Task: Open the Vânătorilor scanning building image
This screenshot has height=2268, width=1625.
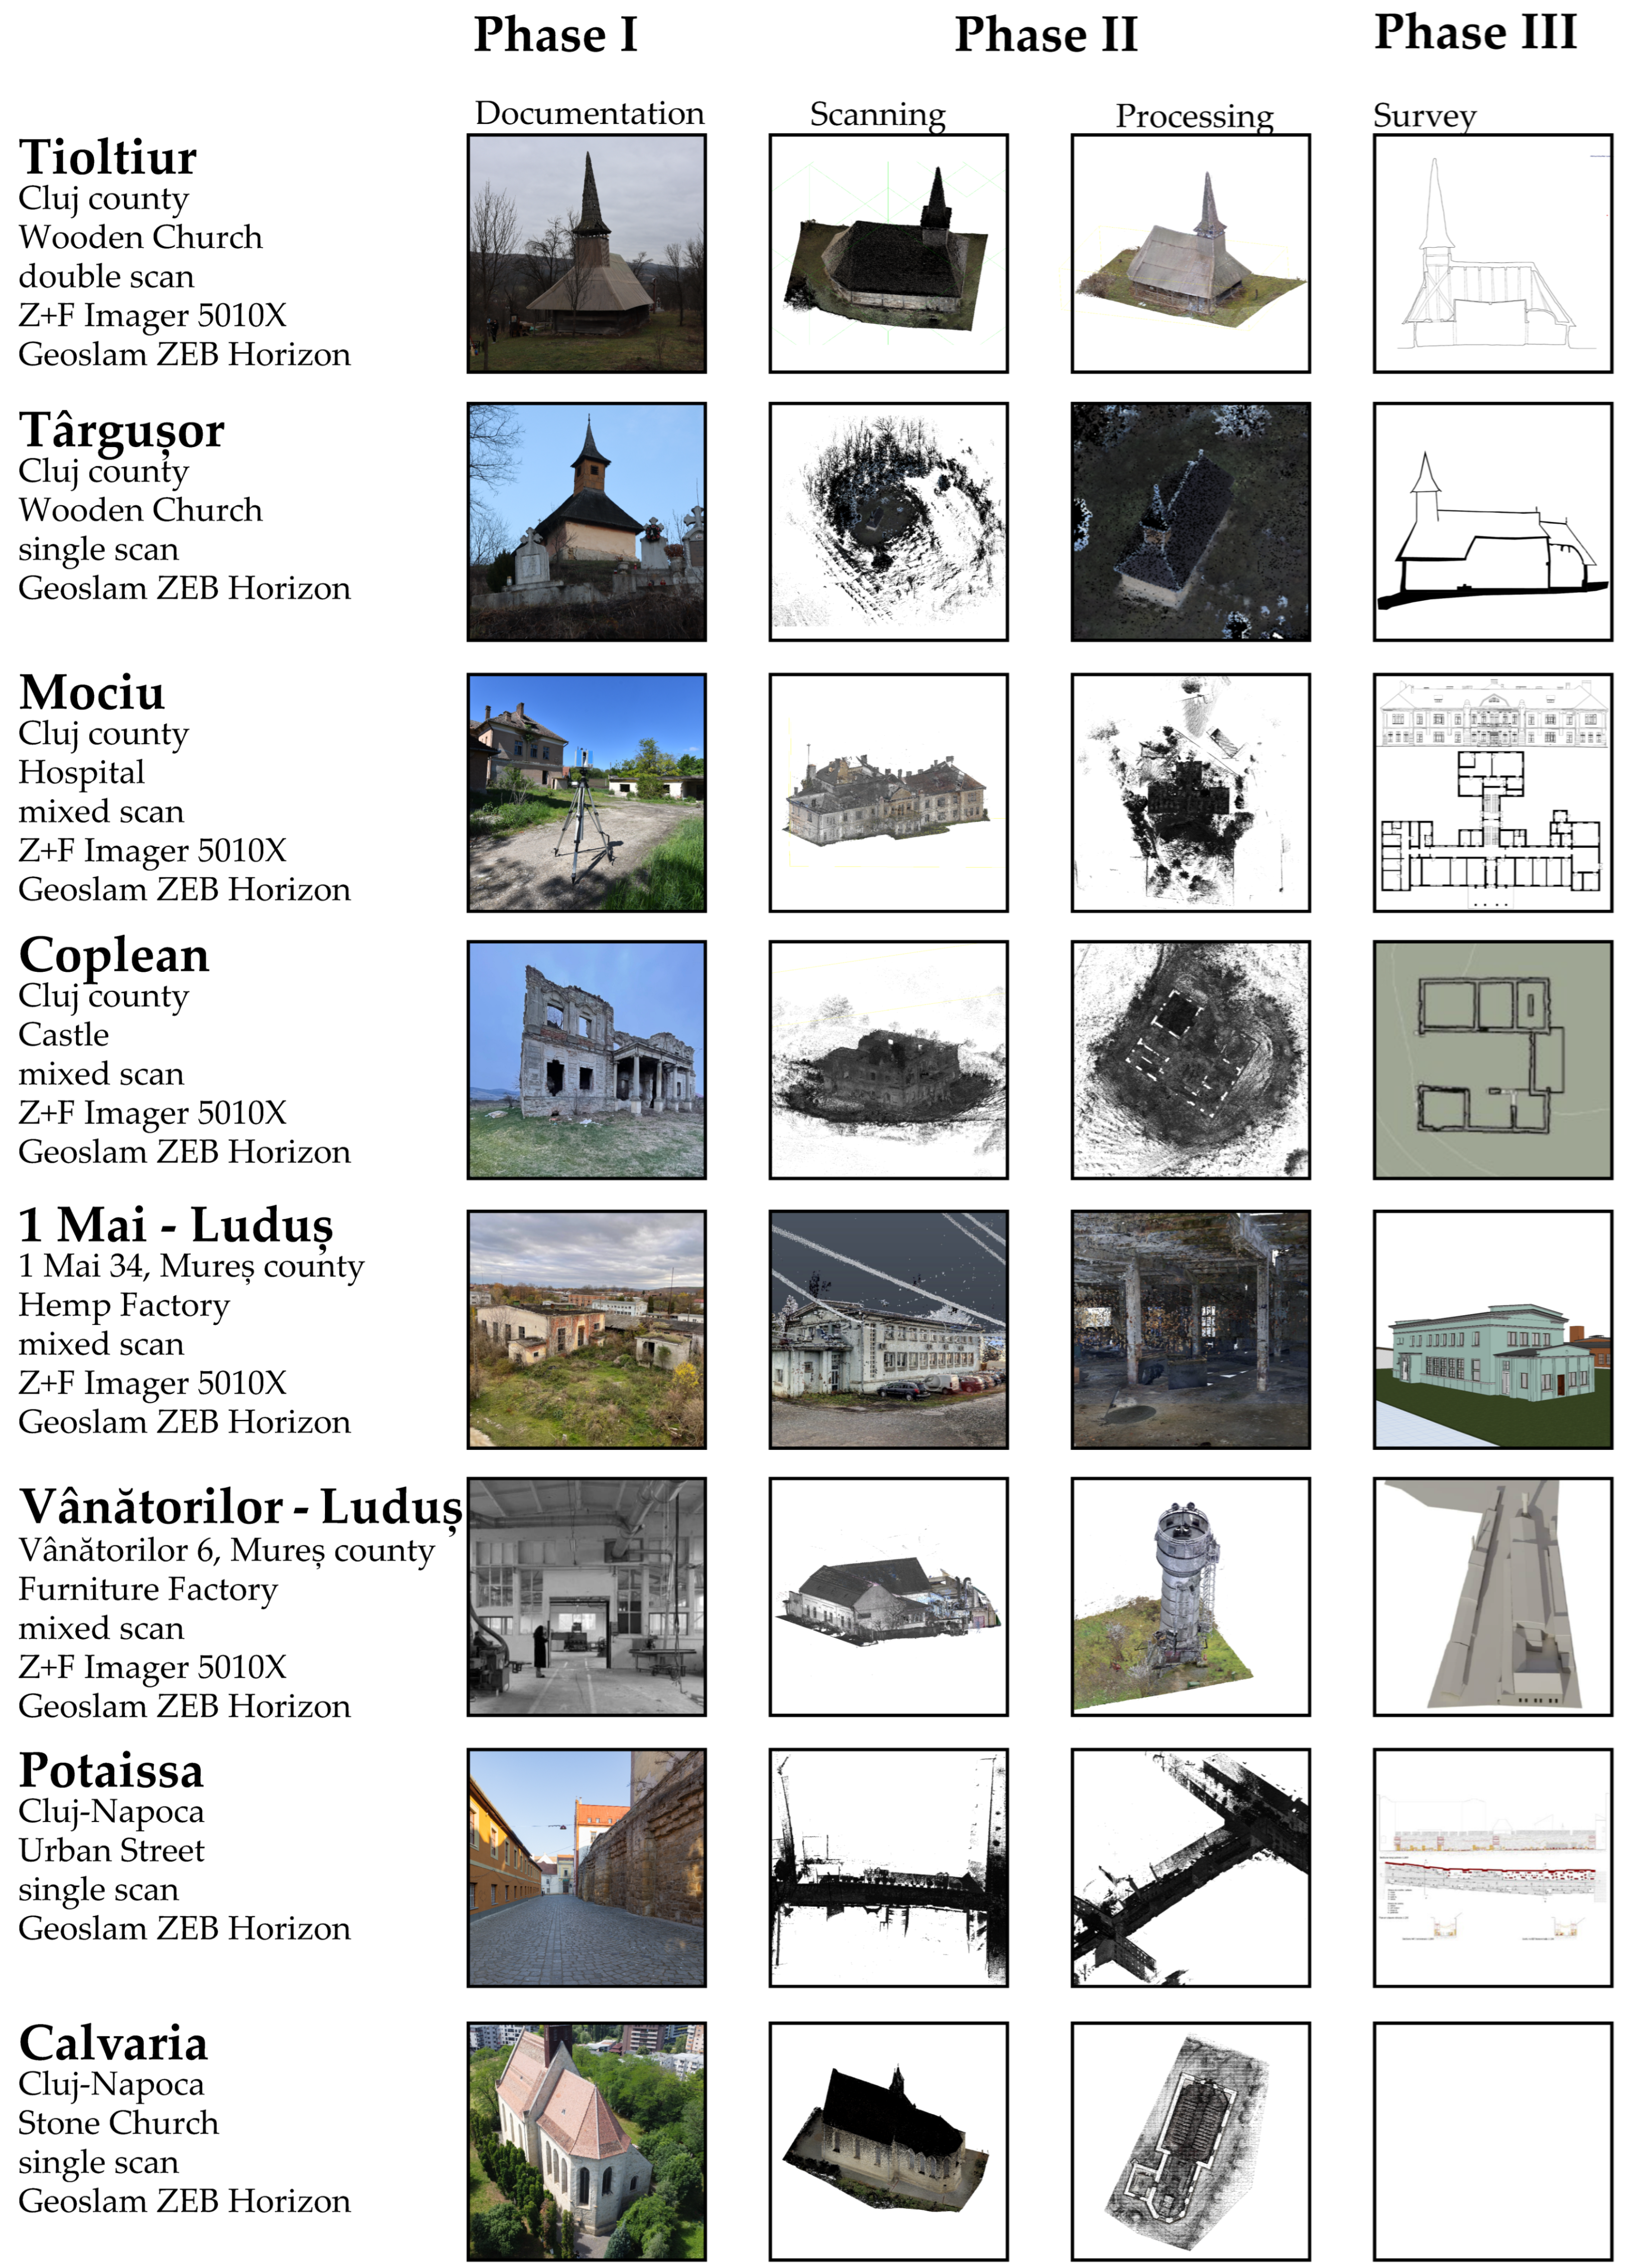Action: pos(888,1597)
